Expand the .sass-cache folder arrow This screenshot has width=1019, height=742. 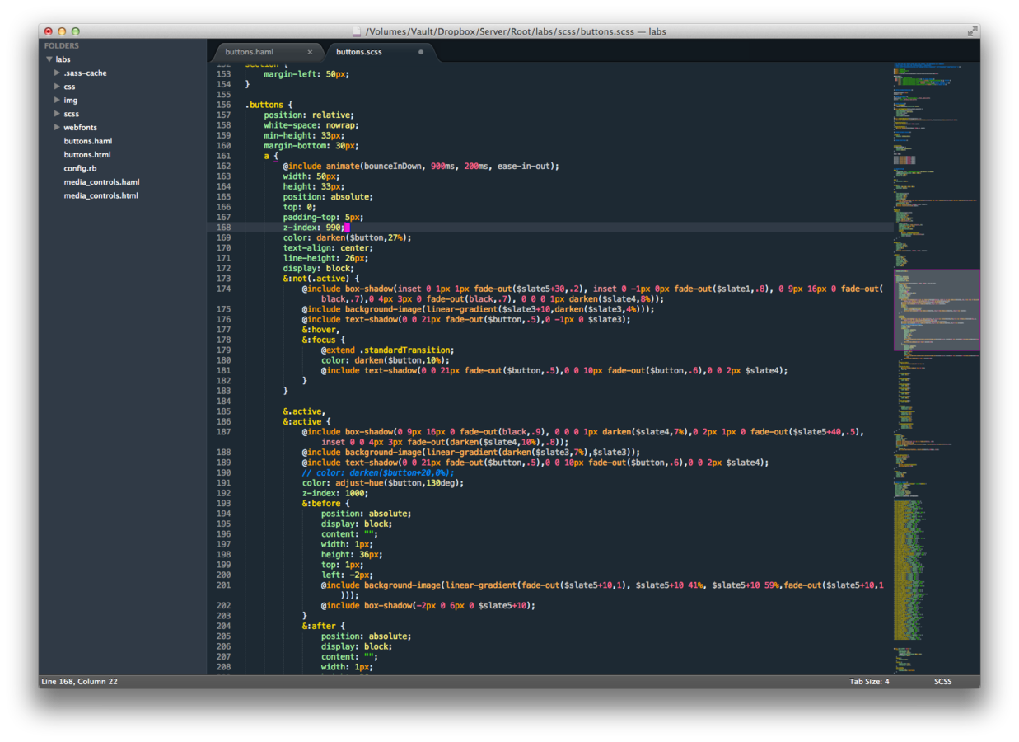(57, 73)
